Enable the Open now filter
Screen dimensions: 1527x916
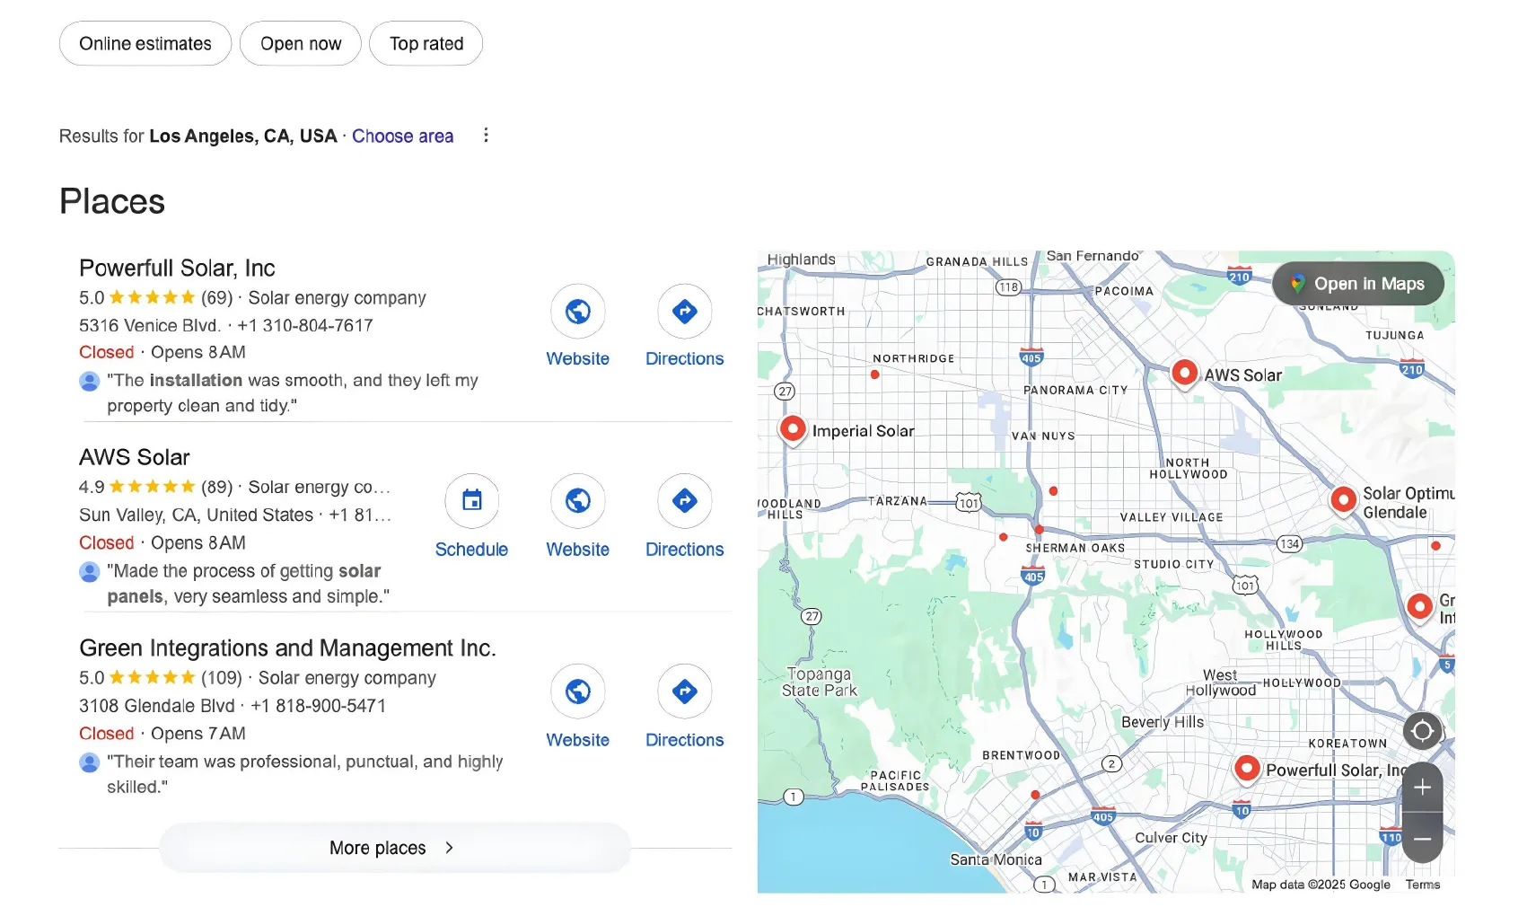[x=300, y=43]
